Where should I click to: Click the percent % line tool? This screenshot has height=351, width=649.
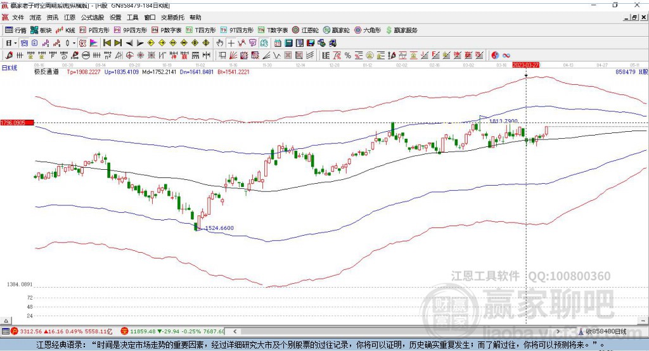point(348,55)
